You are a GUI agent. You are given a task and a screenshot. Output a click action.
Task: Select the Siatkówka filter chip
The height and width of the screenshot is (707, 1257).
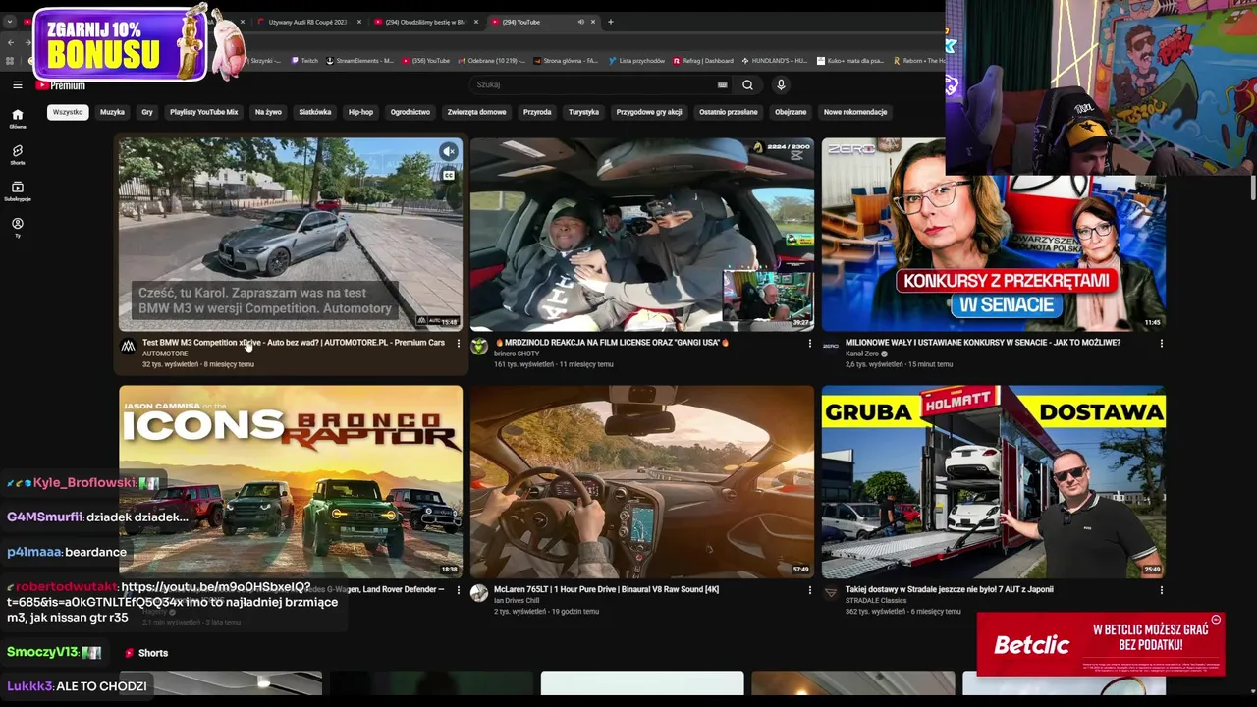315,112
